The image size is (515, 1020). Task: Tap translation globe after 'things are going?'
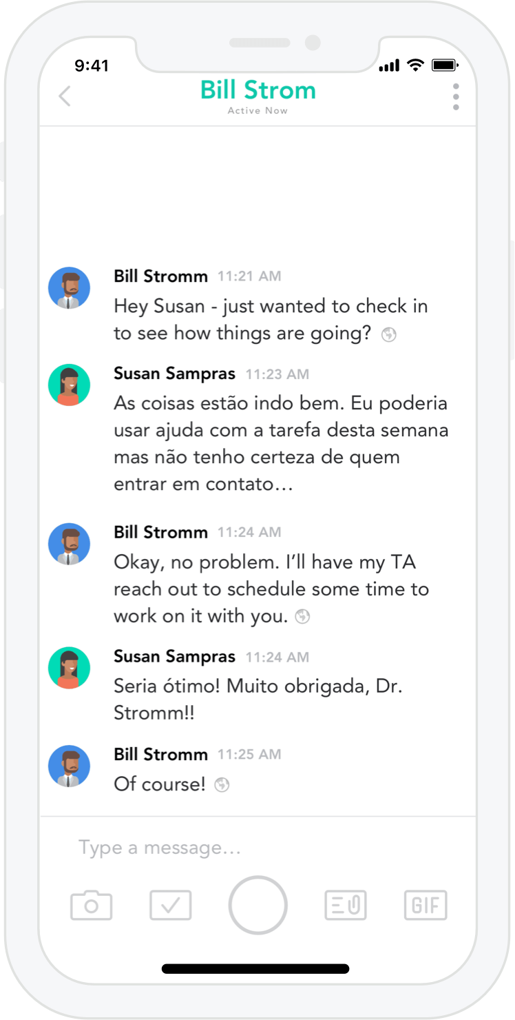[389, 335]
